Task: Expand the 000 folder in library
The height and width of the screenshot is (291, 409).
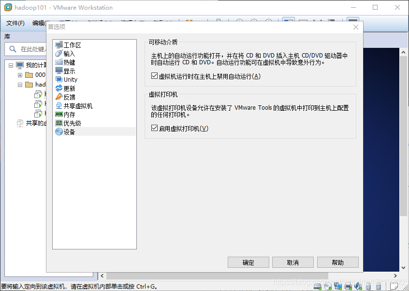Action: point(20,75)
